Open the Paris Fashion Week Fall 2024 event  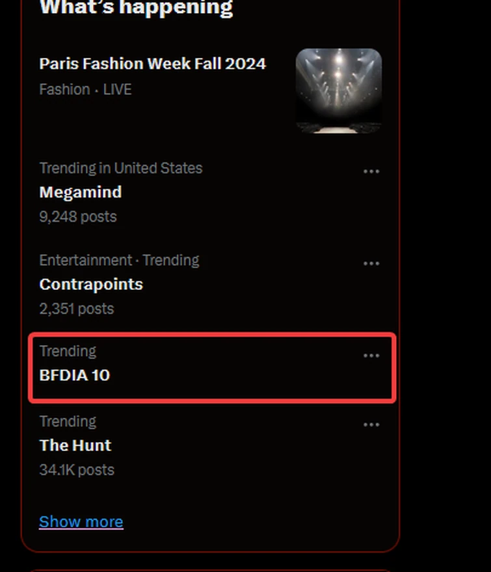(x=152, y=64)
